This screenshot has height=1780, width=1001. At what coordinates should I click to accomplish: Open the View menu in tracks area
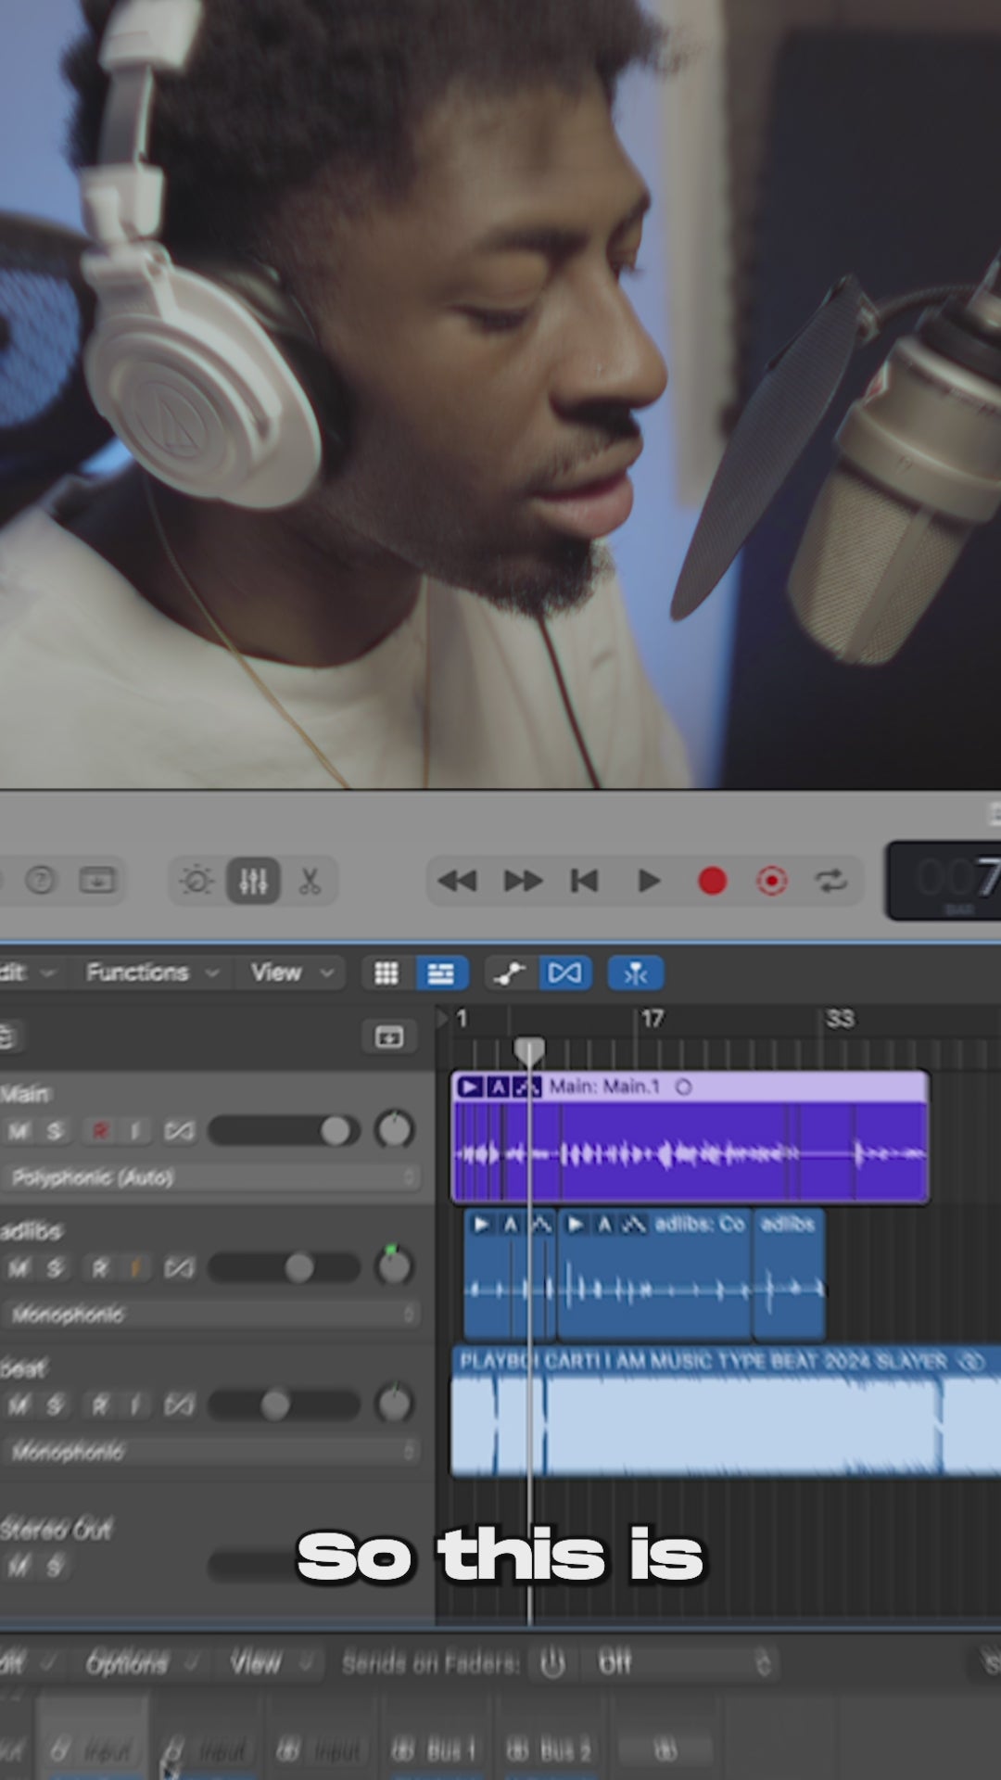tap(290, 973)
